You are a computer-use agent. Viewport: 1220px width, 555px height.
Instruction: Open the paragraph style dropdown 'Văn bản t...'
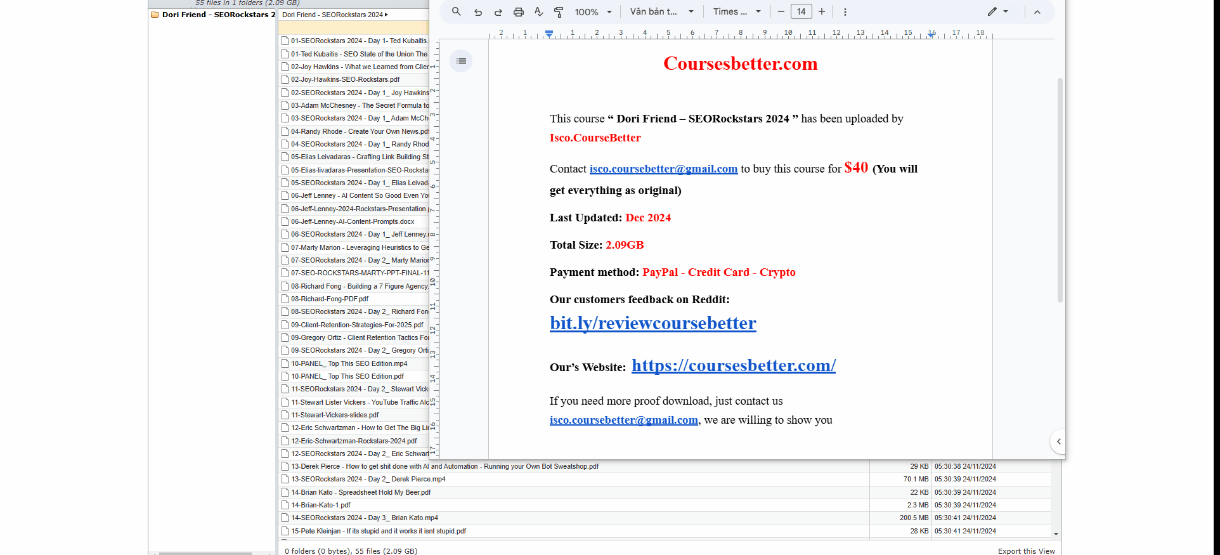coord(662,11)
